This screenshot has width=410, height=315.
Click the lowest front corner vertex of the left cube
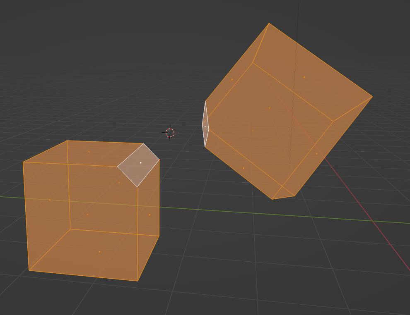pyautogui.click(x=137, y=281)
